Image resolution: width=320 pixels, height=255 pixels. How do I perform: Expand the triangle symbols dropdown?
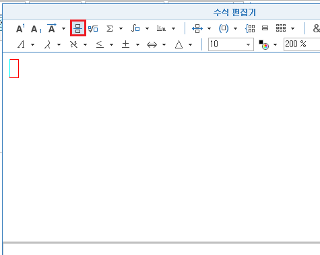coord(190,44)
